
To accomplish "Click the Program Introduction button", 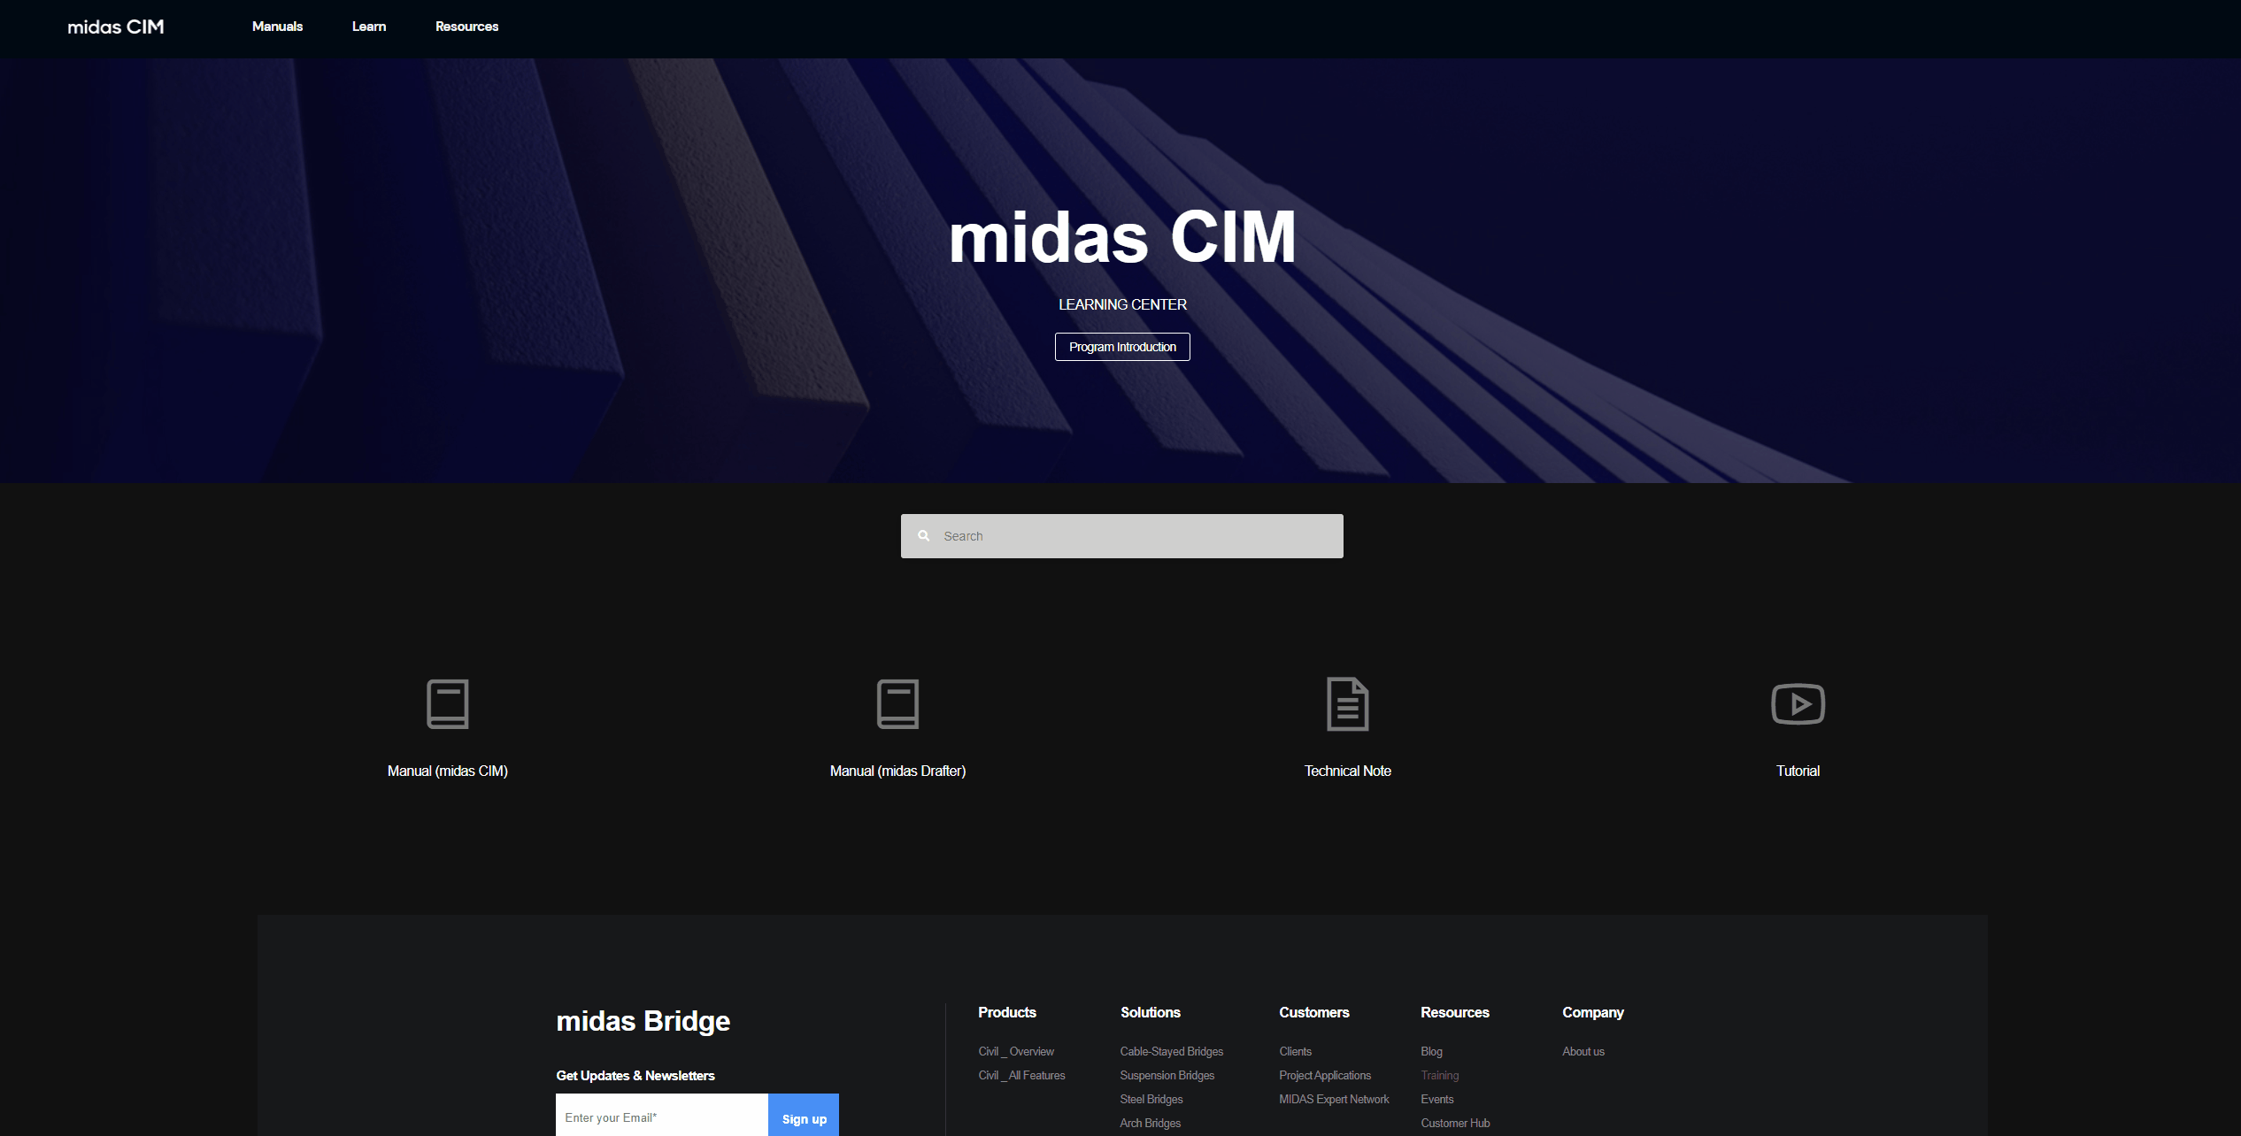I will [x=1122, y=346].
